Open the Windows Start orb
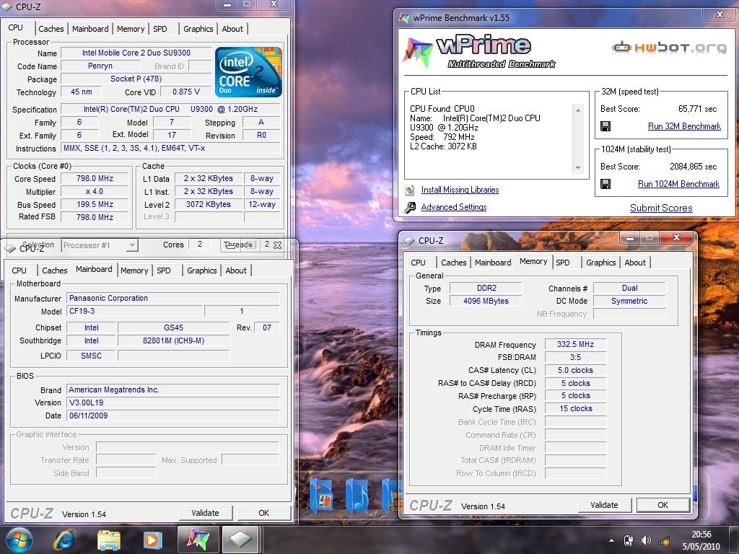Viewport: 739px width, 554px height. [x=18, y=540]
